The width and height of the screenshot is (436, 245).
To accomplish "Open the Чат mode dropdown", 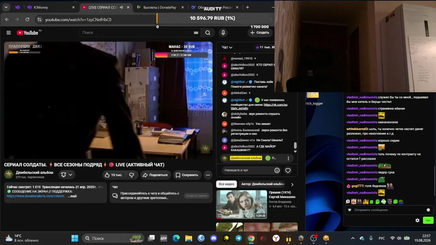I will point(227,47).
